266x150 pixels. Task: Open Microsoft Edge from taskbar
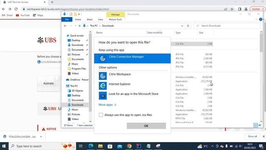(91, 146)
